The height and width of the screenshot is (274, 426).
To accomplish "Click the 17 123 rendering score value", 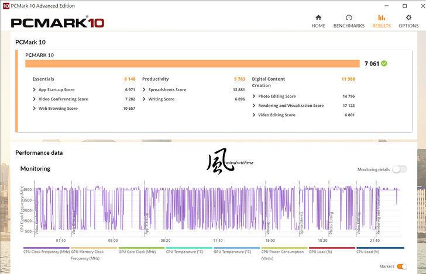I will coord(349,106).
